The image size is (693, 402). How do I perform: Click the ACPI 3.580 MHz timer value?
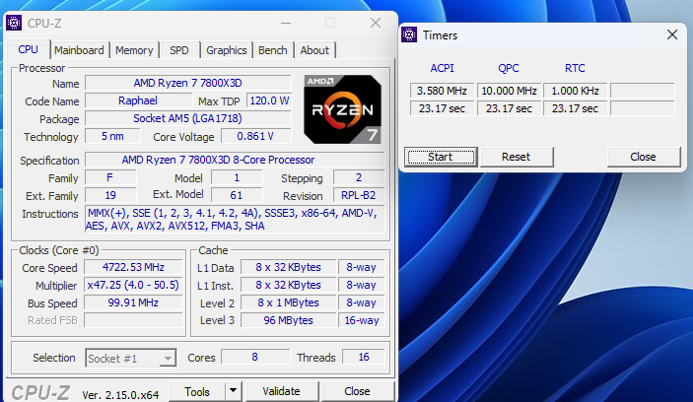442,91
